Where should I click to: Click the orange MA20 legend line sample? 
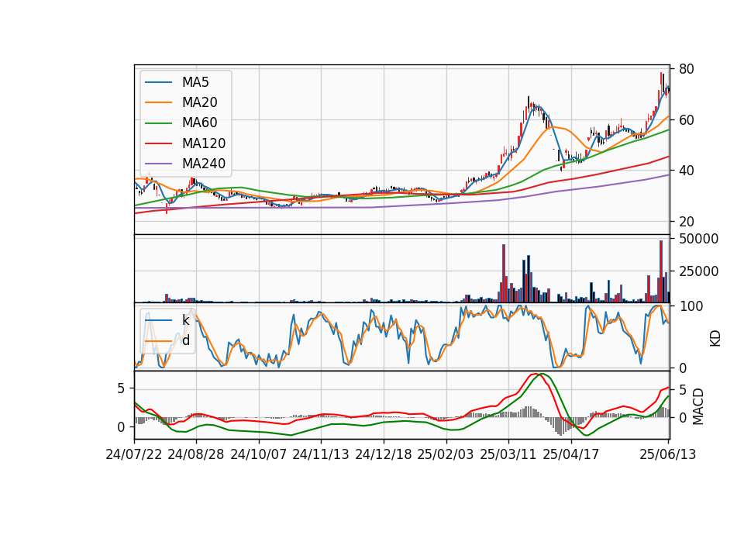[x=158, y=102]
